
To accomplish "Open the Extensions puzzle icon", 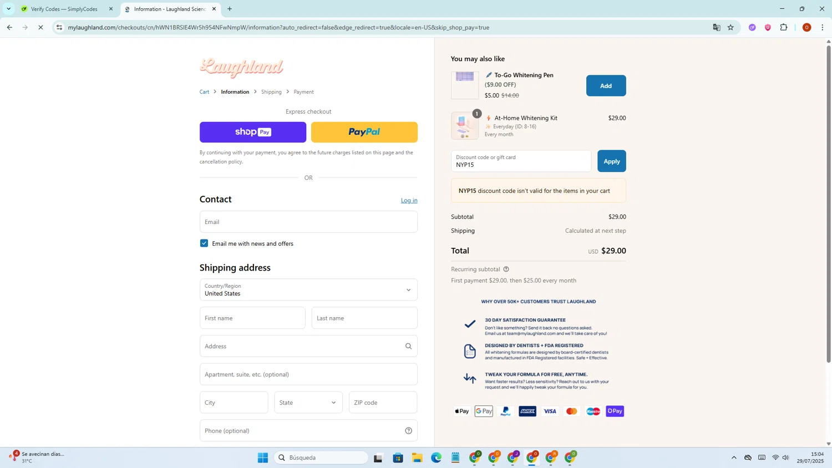I will click(x=784, y=27).
